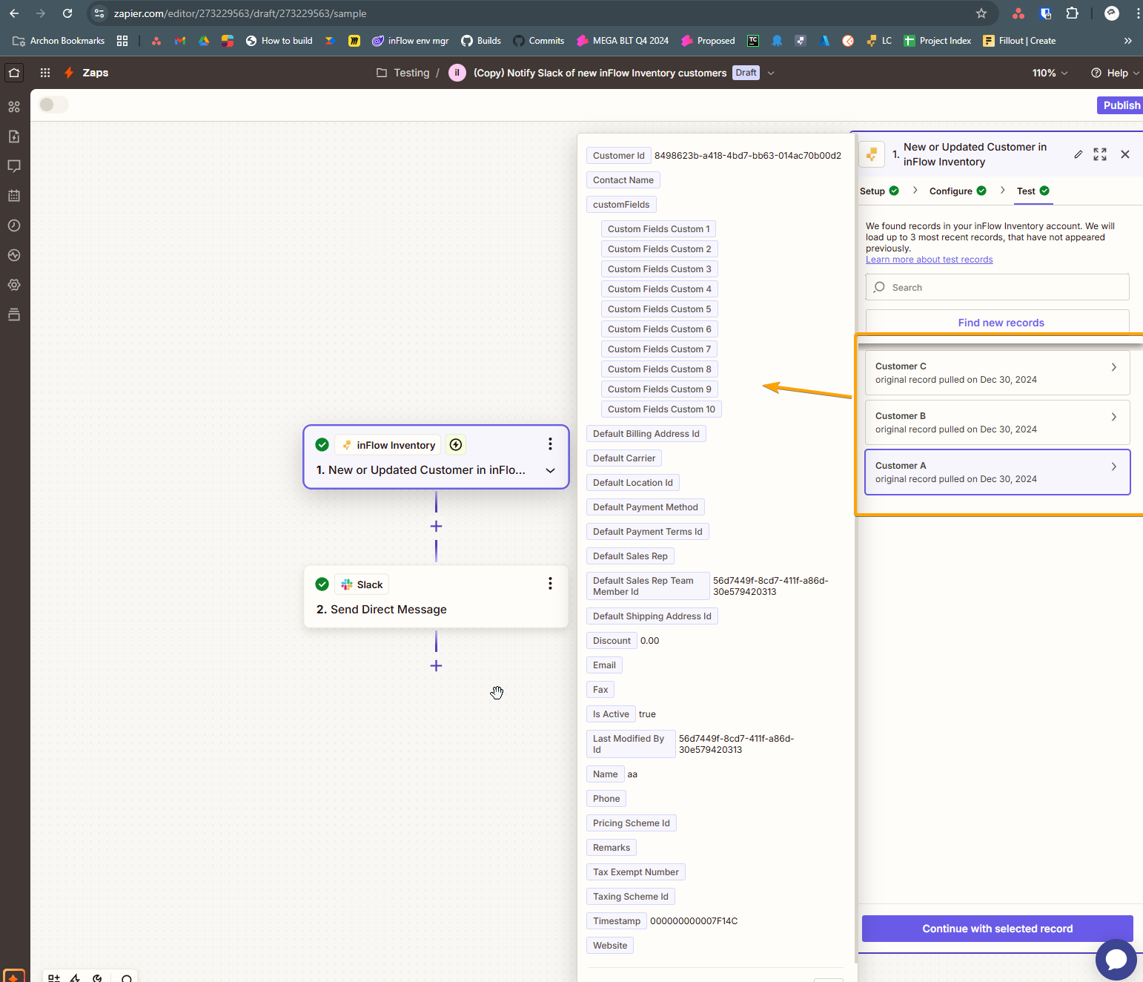Screen dimensions: 1143x982
Task: Click the Publish button
Action: click(x=1121, y=105)
